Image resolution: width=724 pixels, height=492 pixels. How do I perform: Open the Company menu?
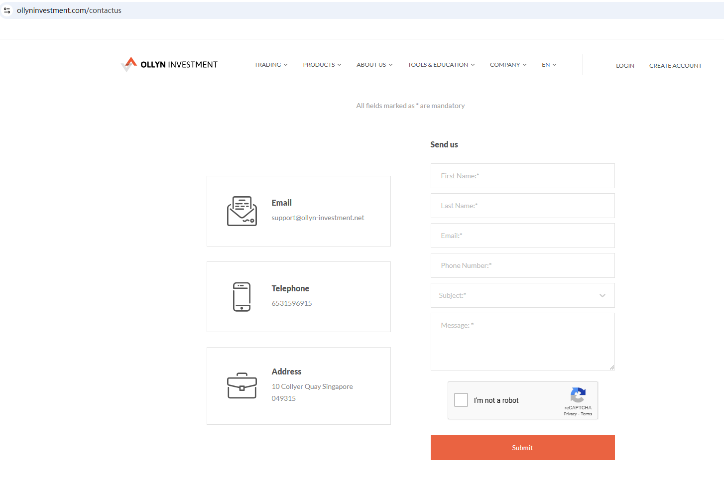coord(507,65)
